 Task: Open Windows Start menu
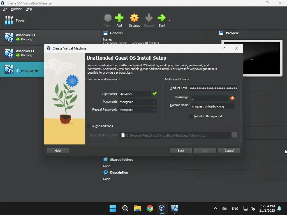coord(113,208)
